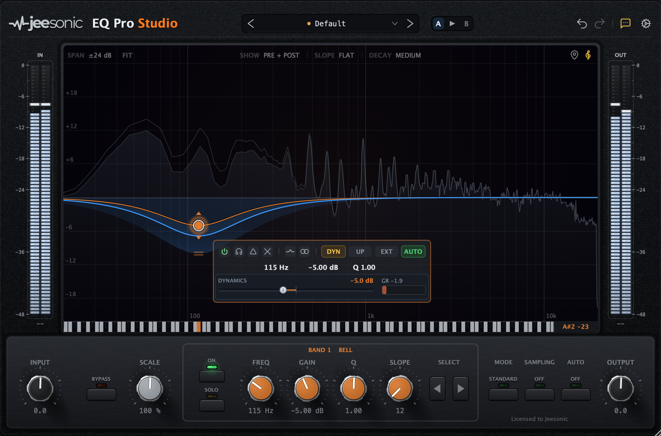Click the Q 1.00 popup value

[364, 267]
